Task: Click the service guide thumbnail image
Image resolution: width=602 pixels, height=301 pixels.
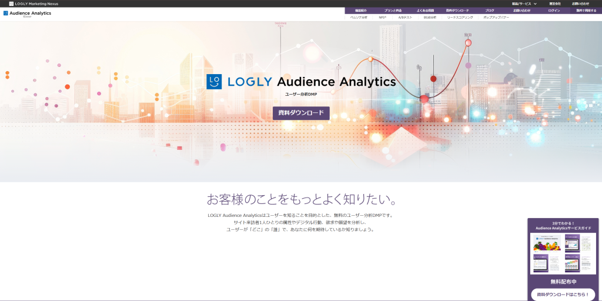Action: coord(563,253)
